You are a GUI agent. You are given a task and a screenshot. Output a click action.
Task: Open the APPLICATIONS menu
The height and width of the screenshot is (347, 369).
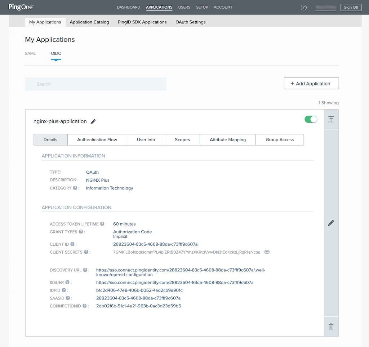(159, 7)
